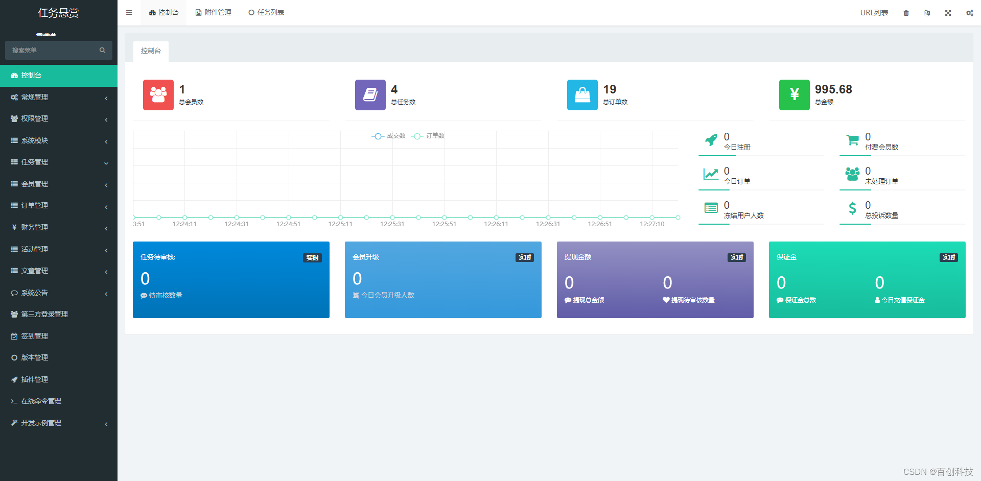Viewport: 981px width, 481px height.
Task: Click comment icon beside 提现总金额
Action: pyautogui.click(x=568, y=300)
